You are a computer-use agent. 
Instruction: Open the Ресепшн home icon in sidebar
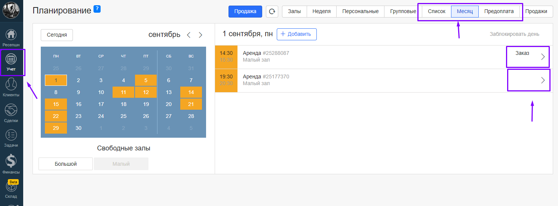click(x=11, y=35)
